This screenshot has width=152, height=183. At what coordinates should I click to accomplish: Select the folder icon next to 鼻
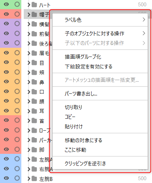[x=34, y=82]
